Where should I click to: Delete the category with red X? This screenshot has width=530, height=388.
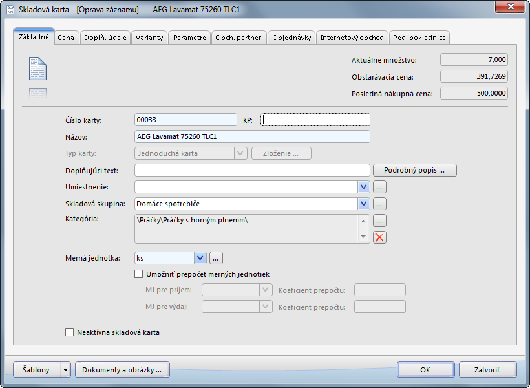(379, 237)
